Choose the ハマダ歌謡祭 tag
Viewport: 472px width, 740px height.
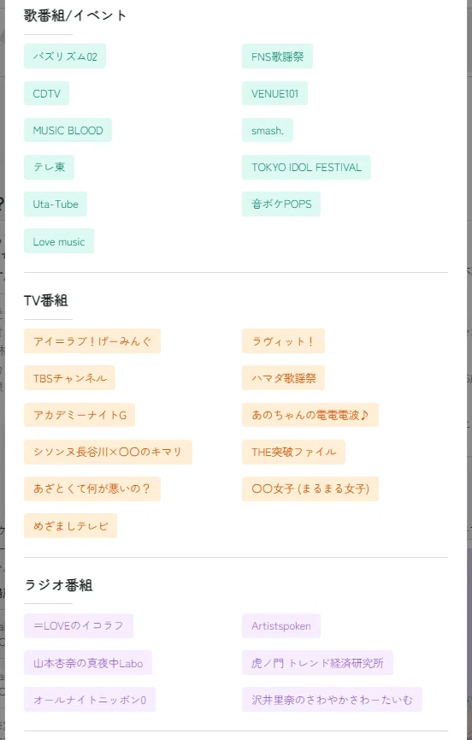point(283,378)
